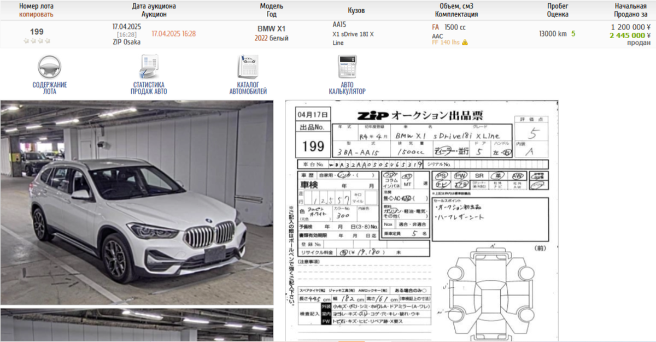The image size is (656, 342).
Task: Click the star rating under lot 199
Action: coord(37,41)
